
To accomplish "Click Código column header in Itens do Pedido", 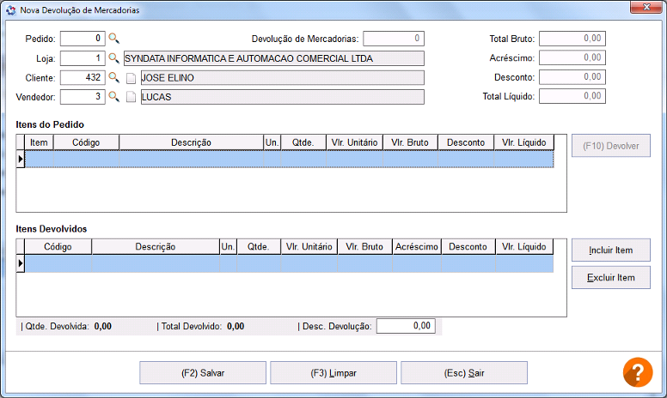I will [86, 142].
